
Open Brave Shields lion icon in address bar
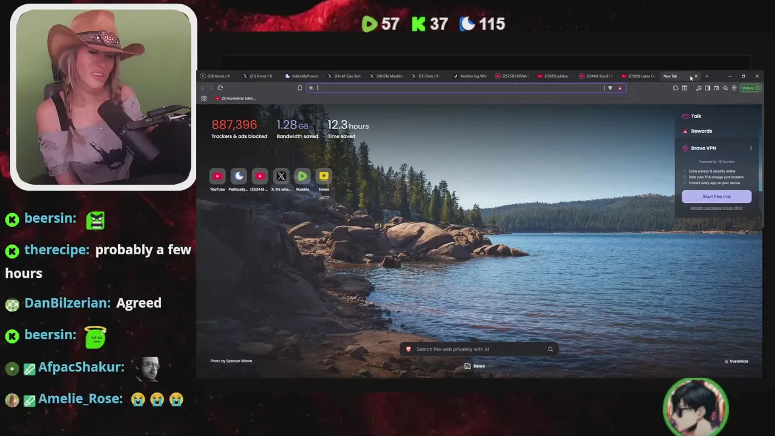point(610,88)
